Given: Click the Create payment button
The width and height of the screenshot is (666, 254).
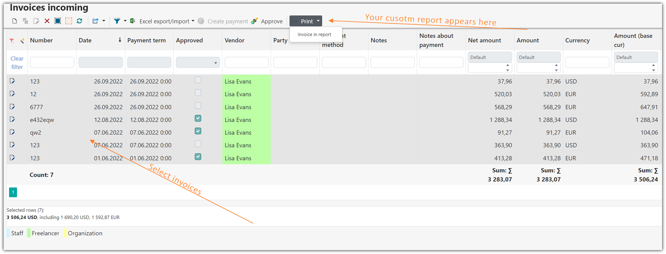Looking at the screenshot, I should tap(223, 21).
